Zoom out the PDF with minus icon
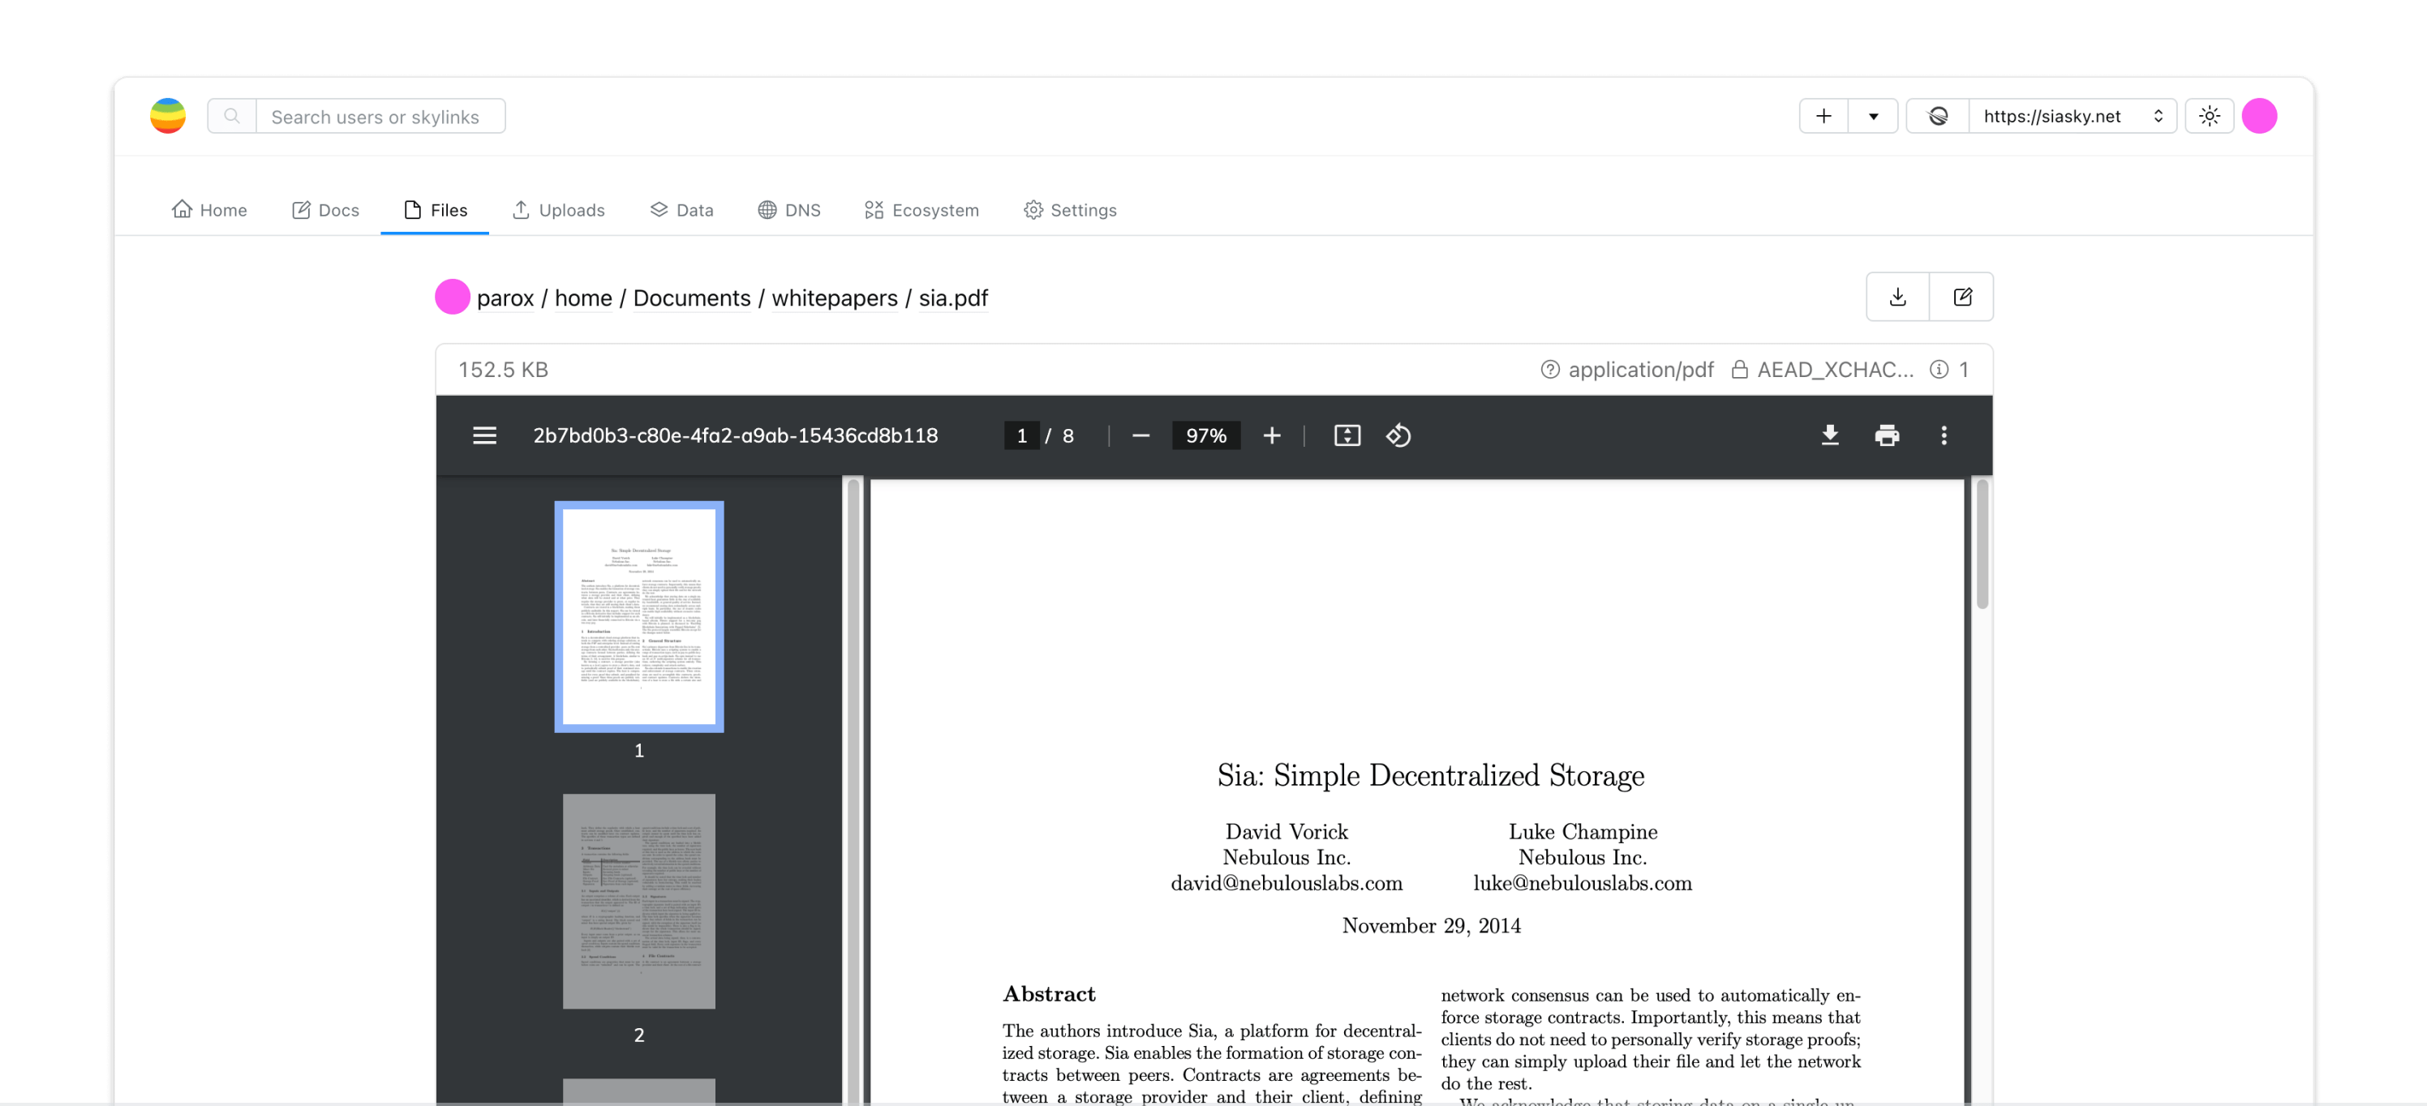2427x1106 pixels. [x=1140, y=435]
